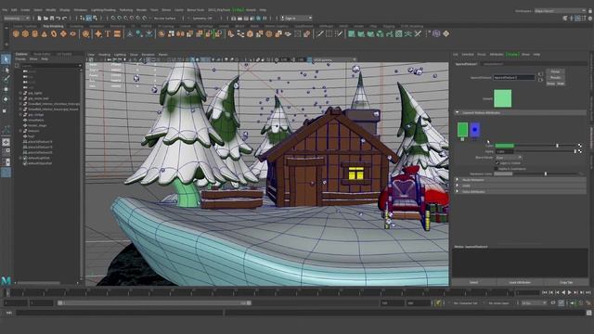Image resolution: width=594 pixels, height=334 pixels.
Task: Toggle Select by Hierarchy mode
Action: tap(83, 18)
